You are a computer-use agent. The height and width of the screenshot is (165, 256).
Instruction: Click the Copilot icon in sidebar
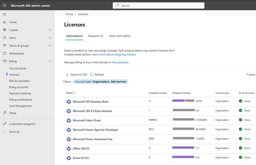[5, 30]
